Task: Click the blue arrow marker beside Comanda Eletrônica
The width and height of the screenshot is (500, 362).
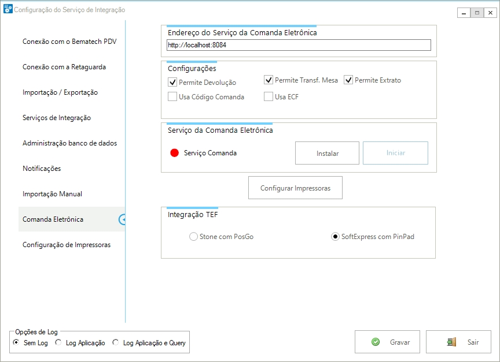Action: pos(122,219)
